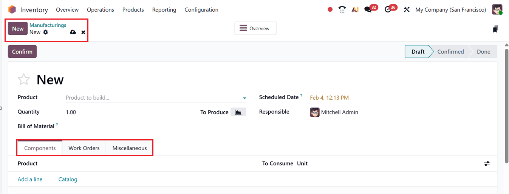Open activities clock with 36 badge
Screen dimensions: 509x194
pyautogui.click(x=388, y=10)
